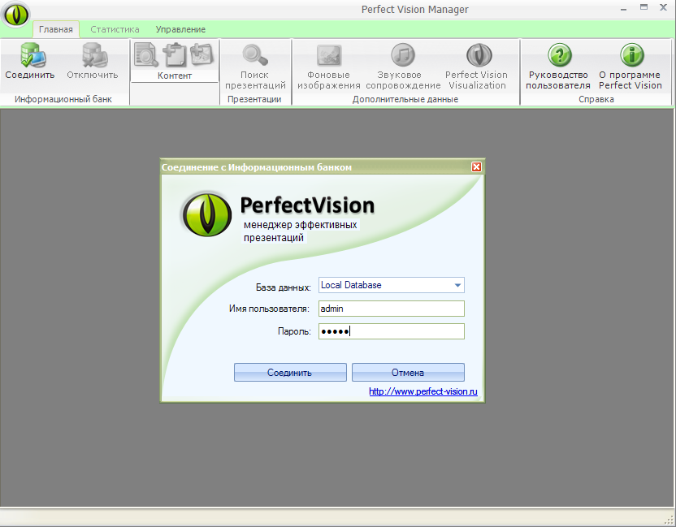Minimize the Perfect Vision Manager window
This screenshot has width=676, height=527.
624,9
